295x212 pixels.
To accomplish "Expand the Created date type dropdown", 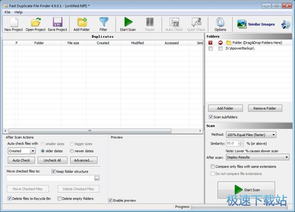I will pyautogui.click(x=22, y=151).
